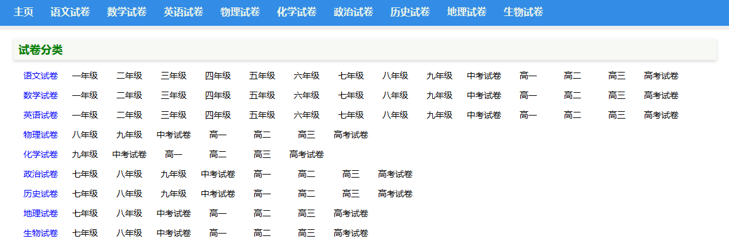Screen dimensions: 729x244
Task: Select 七年级 in the 数学试卷 row
Action: pyautogui.click(x=351, y=95)
